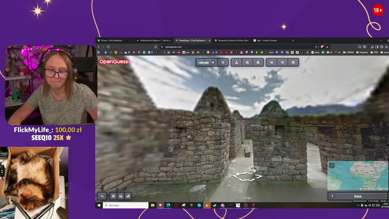Click the rskrysia user level button
The height and width of the screenshot is (219, 389).
(206, 62)
